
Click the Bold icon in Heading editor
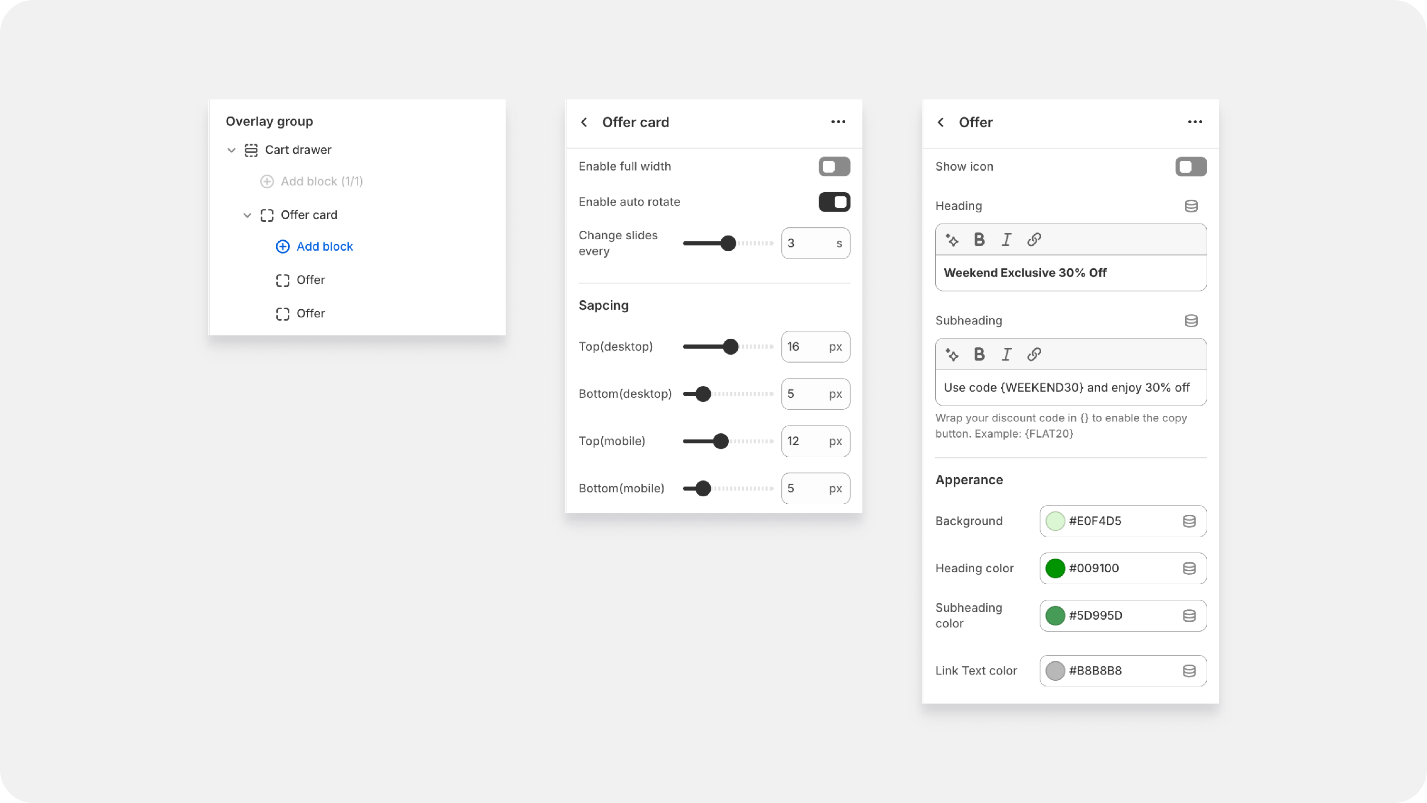click(x=979, y=239)
